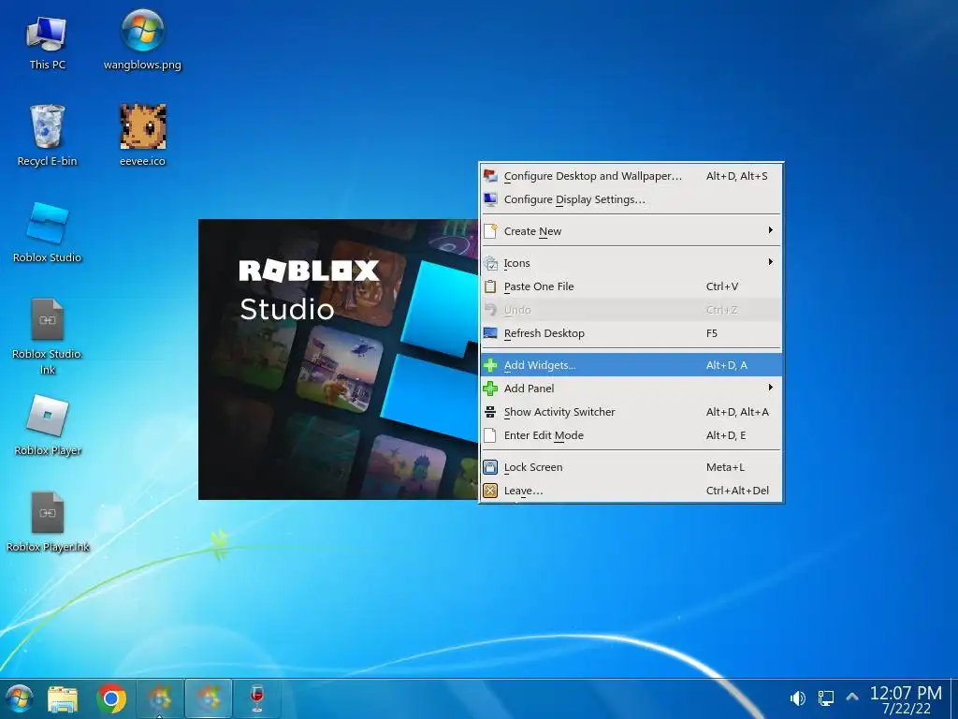Switch to the first Wine taskbar window
This screenshot has width=958, height=719.
[x=160, y=698]
